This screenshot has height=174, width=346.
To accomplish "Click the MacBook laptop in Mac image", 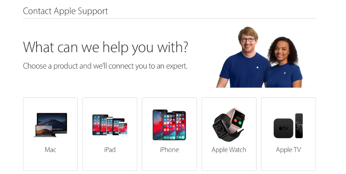I will pyautogui.click(x=45, y=131).
